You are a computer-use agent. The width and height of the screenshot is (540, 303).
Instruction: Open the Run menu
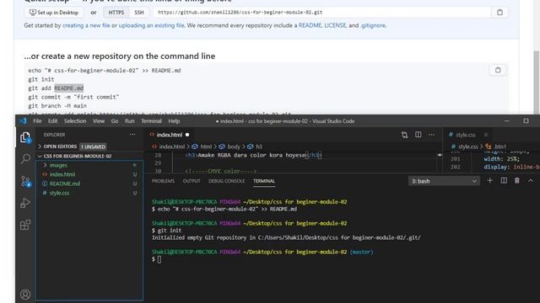129,121
